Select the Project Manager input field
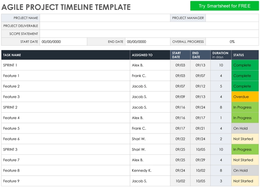The image size is (260, 187). click(232, 18)
